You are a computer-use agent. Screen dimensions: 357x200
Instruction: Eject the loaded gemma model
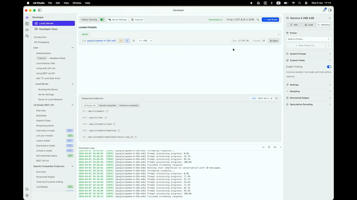click(x=274, y=41)
